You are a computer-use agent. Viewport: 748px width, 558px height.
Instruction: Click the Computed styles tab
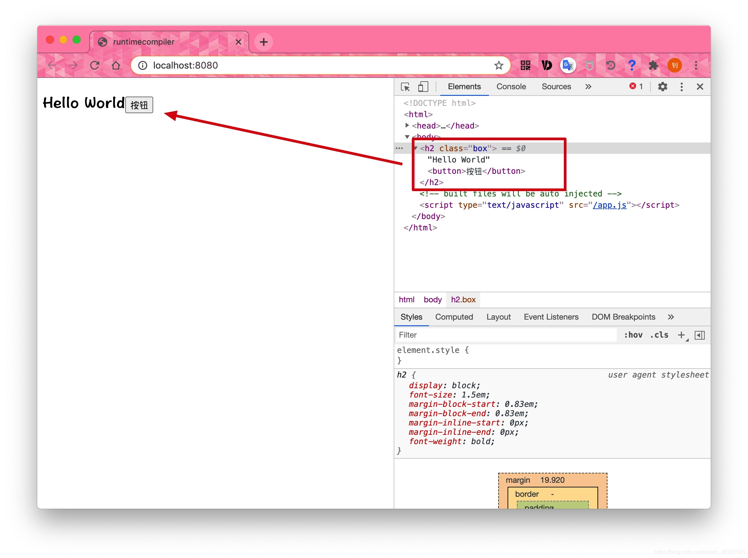[x=454, y=317]
